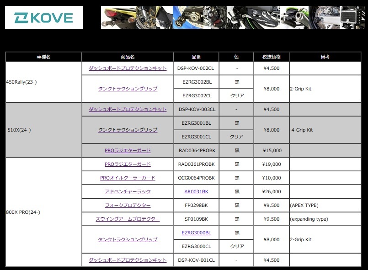
Task: Select part number DSP-KOV-003CL
Action: 197,109
